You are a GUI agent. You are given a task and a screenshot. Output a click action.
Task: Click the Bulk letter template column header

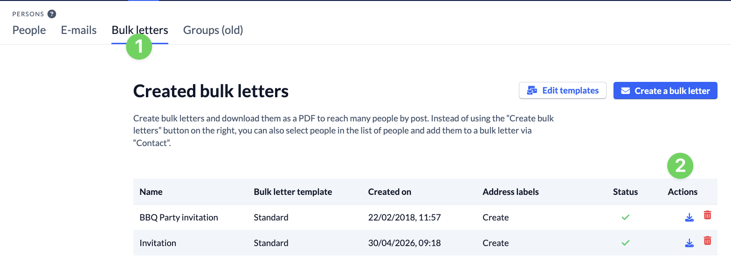click(293, 192)
